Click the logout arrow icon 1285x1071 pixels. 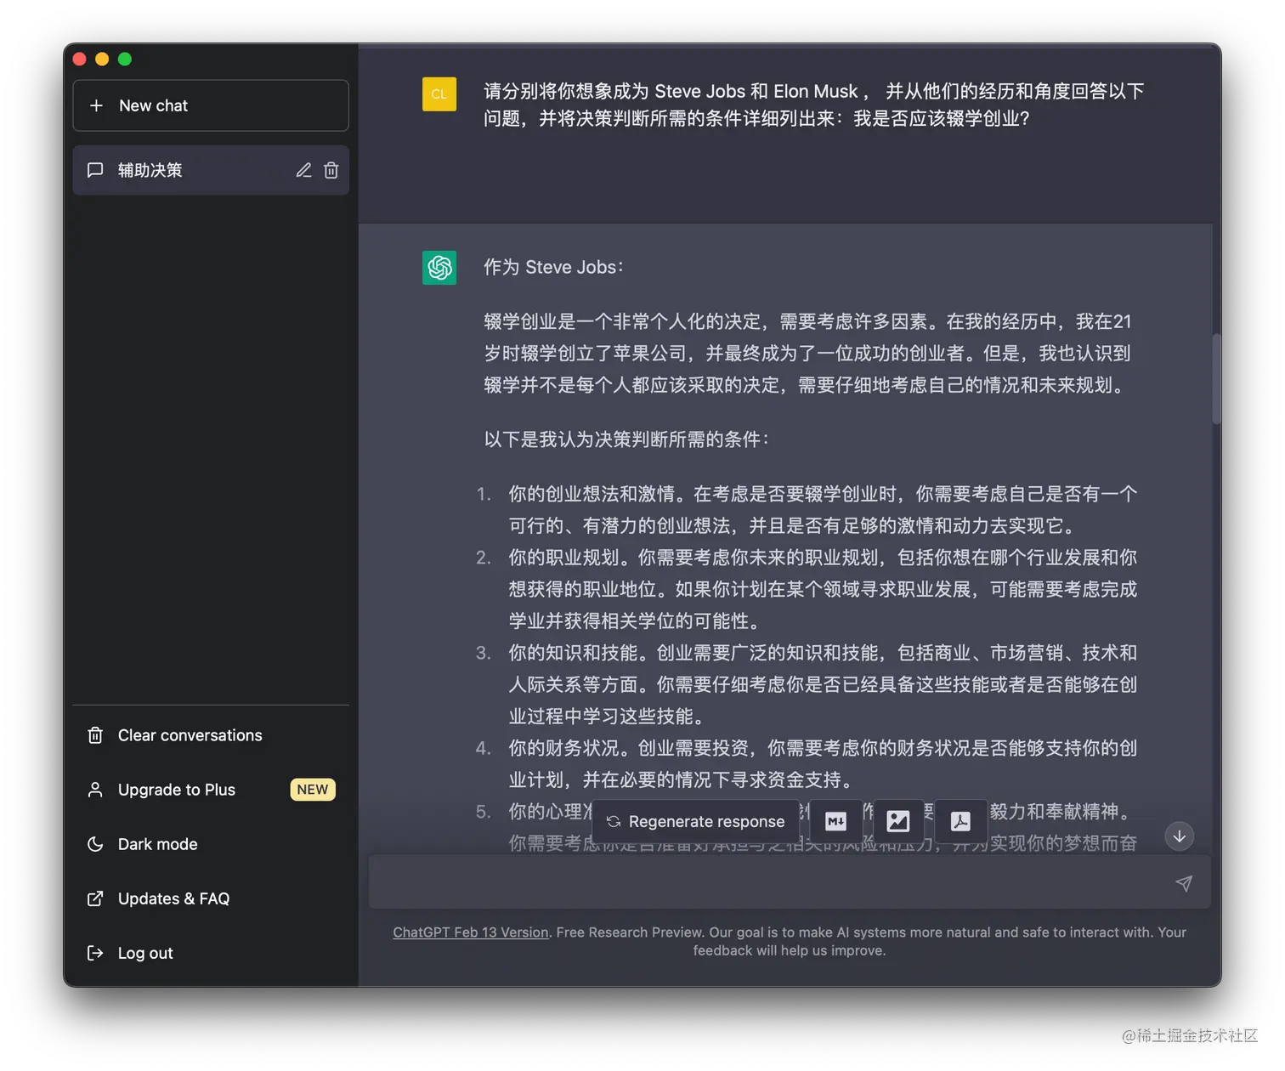click(x=95, y=953)
